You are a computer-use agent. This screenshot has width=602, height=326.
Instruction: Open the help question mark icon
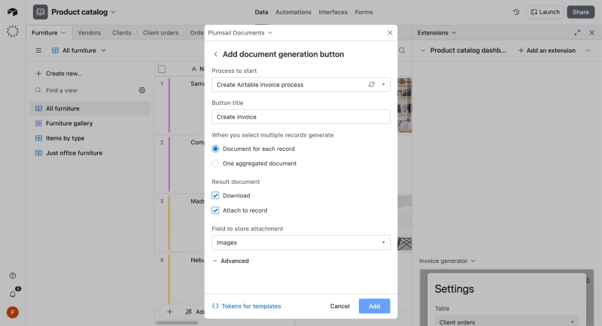[13, 276]
